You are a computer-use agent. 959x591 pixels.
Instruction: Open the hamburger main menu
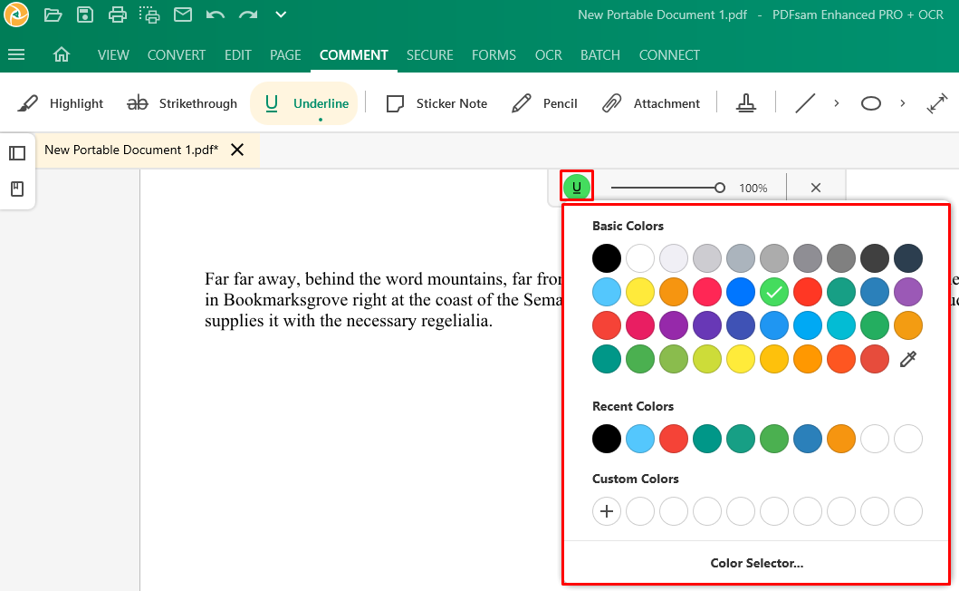click(x=16, y=55)
